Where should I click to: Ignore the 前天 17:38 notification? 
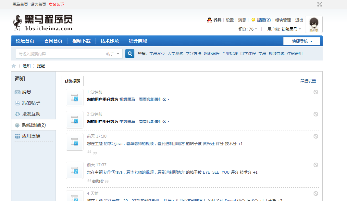(x=316, y=136)
